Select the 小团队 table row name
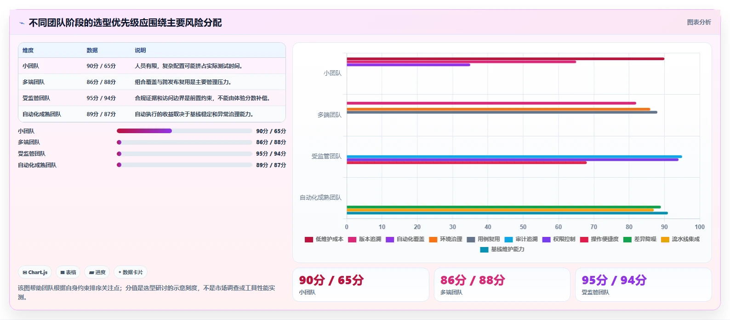Image resolution: width=730 pixels, height=320 pixels. point(31,66)
